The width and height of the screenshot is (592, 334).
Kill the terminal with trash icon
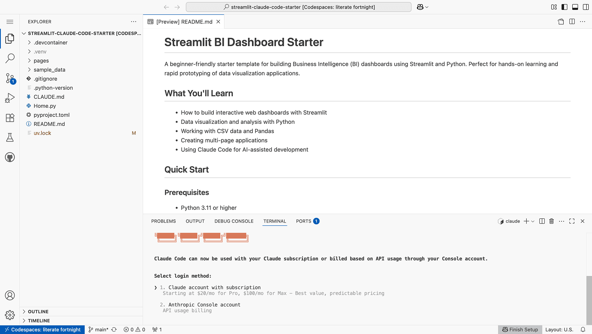tap(552, 221)
